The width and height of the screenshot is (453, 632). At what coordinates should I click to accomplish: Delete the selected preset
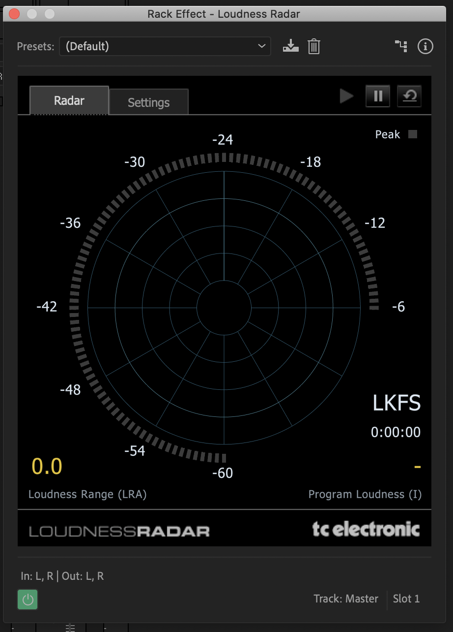(x=313, y=46)
